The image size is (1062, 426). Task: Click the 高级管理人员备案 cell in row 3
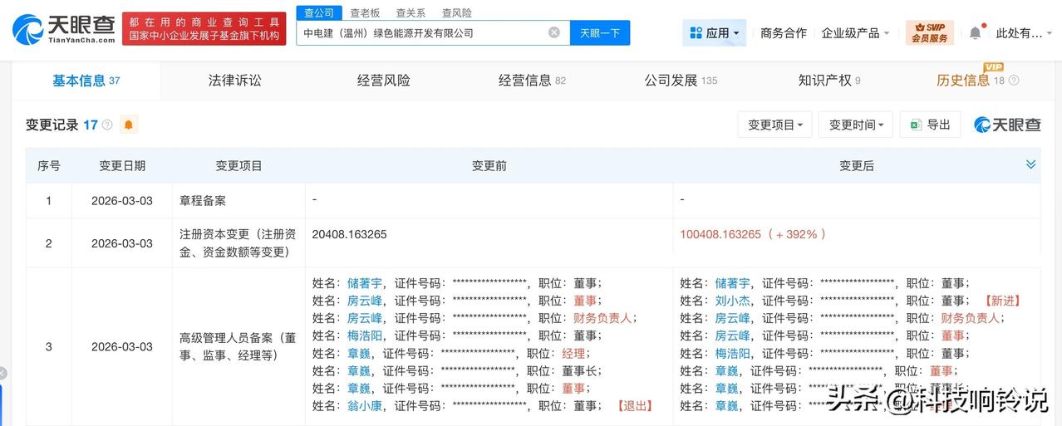[238, 346]
